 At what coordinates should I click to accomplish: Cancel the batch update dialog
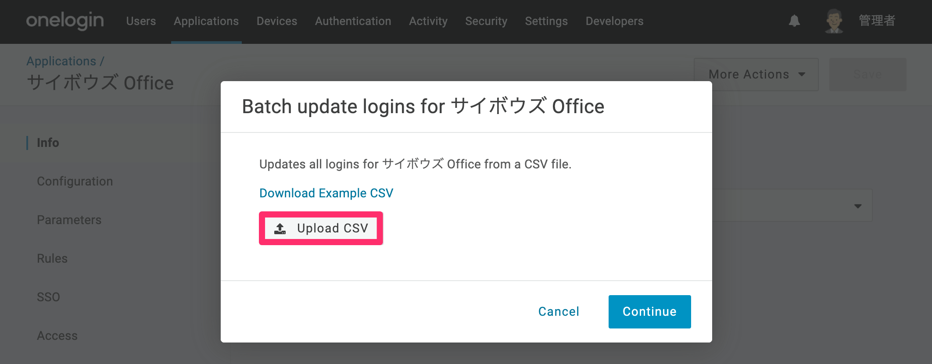click(559, 311)
